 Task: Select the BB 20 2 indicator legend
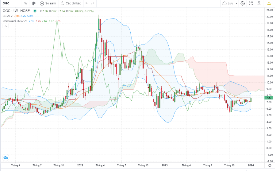(8, 16)
